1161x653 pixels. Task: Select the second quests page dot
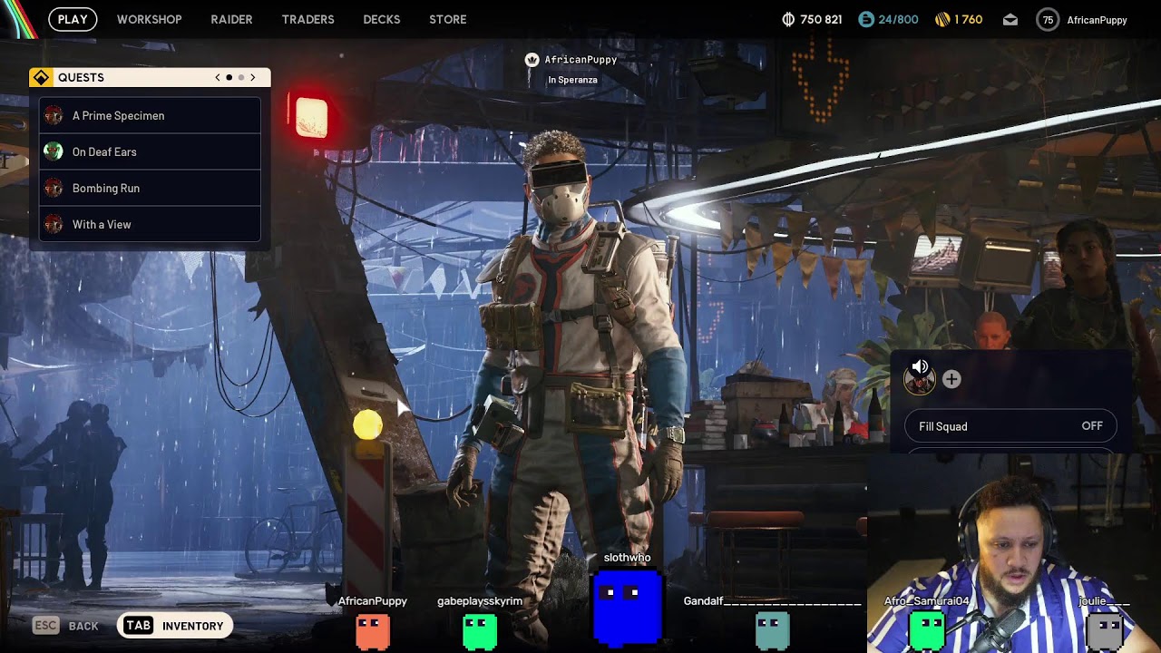pos(241,77)
